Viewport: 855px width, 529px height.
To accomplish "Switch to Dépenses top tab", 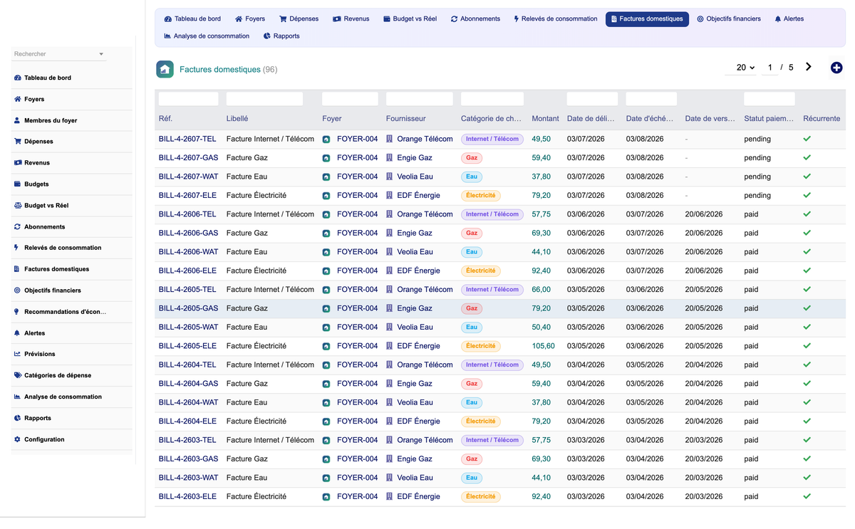I will pyautogui.click(x=299, y=19).
